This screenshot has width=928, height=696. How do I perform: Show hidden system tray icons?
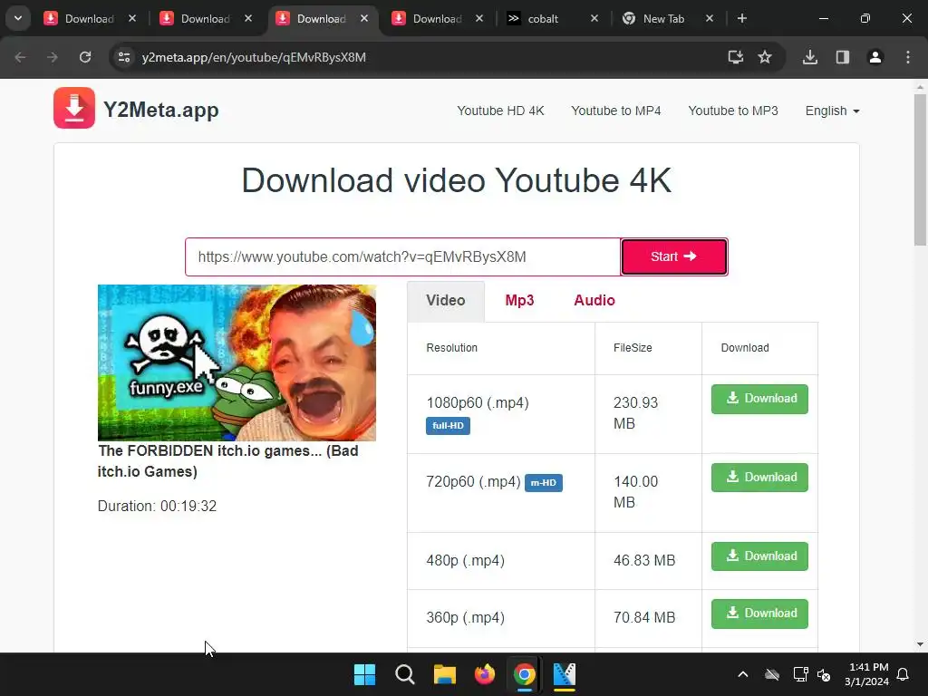743,674
